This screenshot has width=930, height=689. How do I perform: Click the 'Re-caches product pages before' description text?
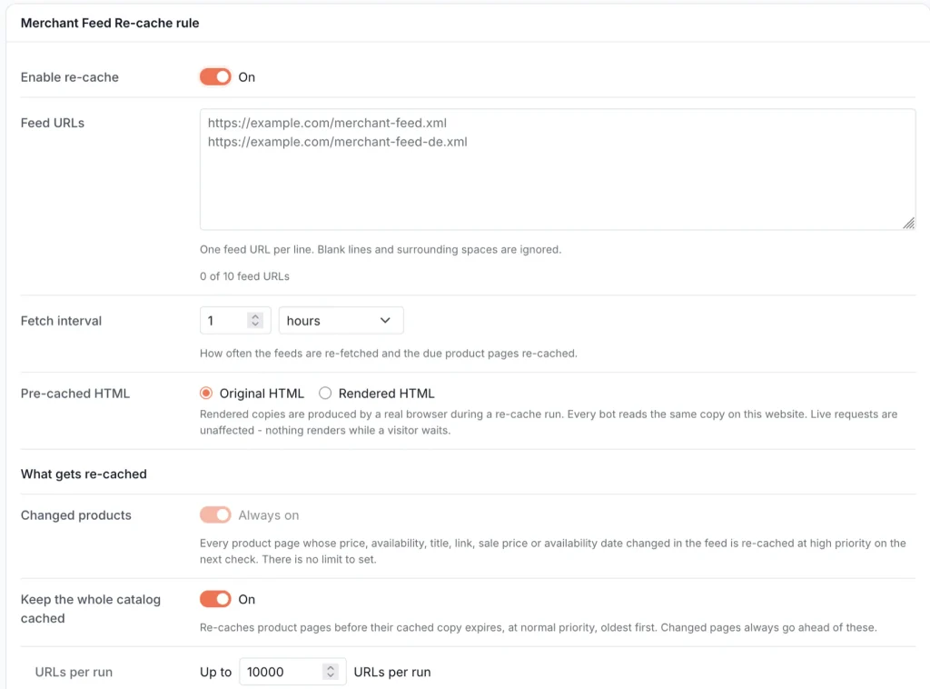538,627
